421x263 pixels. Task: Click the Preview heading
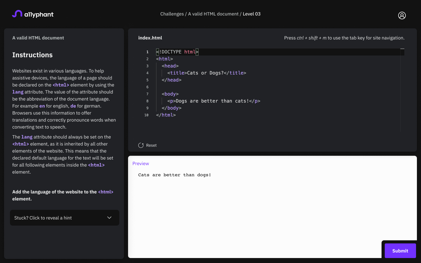[141, 164]
